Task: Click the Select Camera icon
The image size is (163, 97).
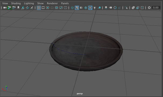Action: tap(5, 8)
